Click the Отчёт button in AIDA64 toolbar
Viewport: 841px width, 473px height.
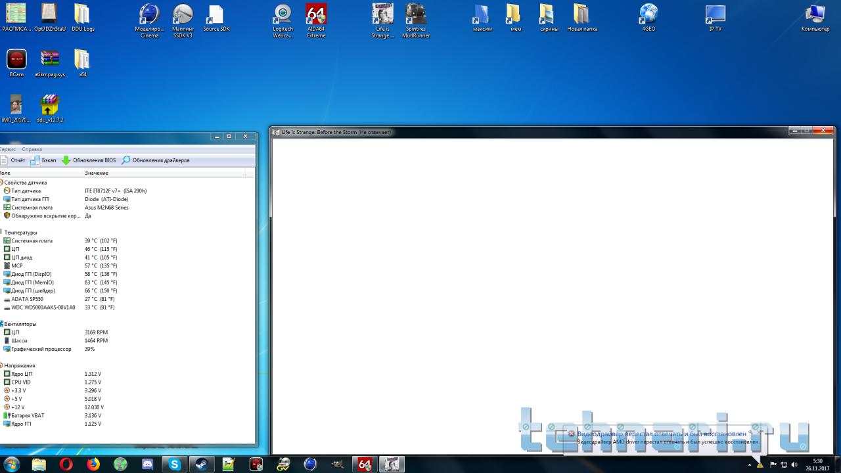tap(13, 160)
